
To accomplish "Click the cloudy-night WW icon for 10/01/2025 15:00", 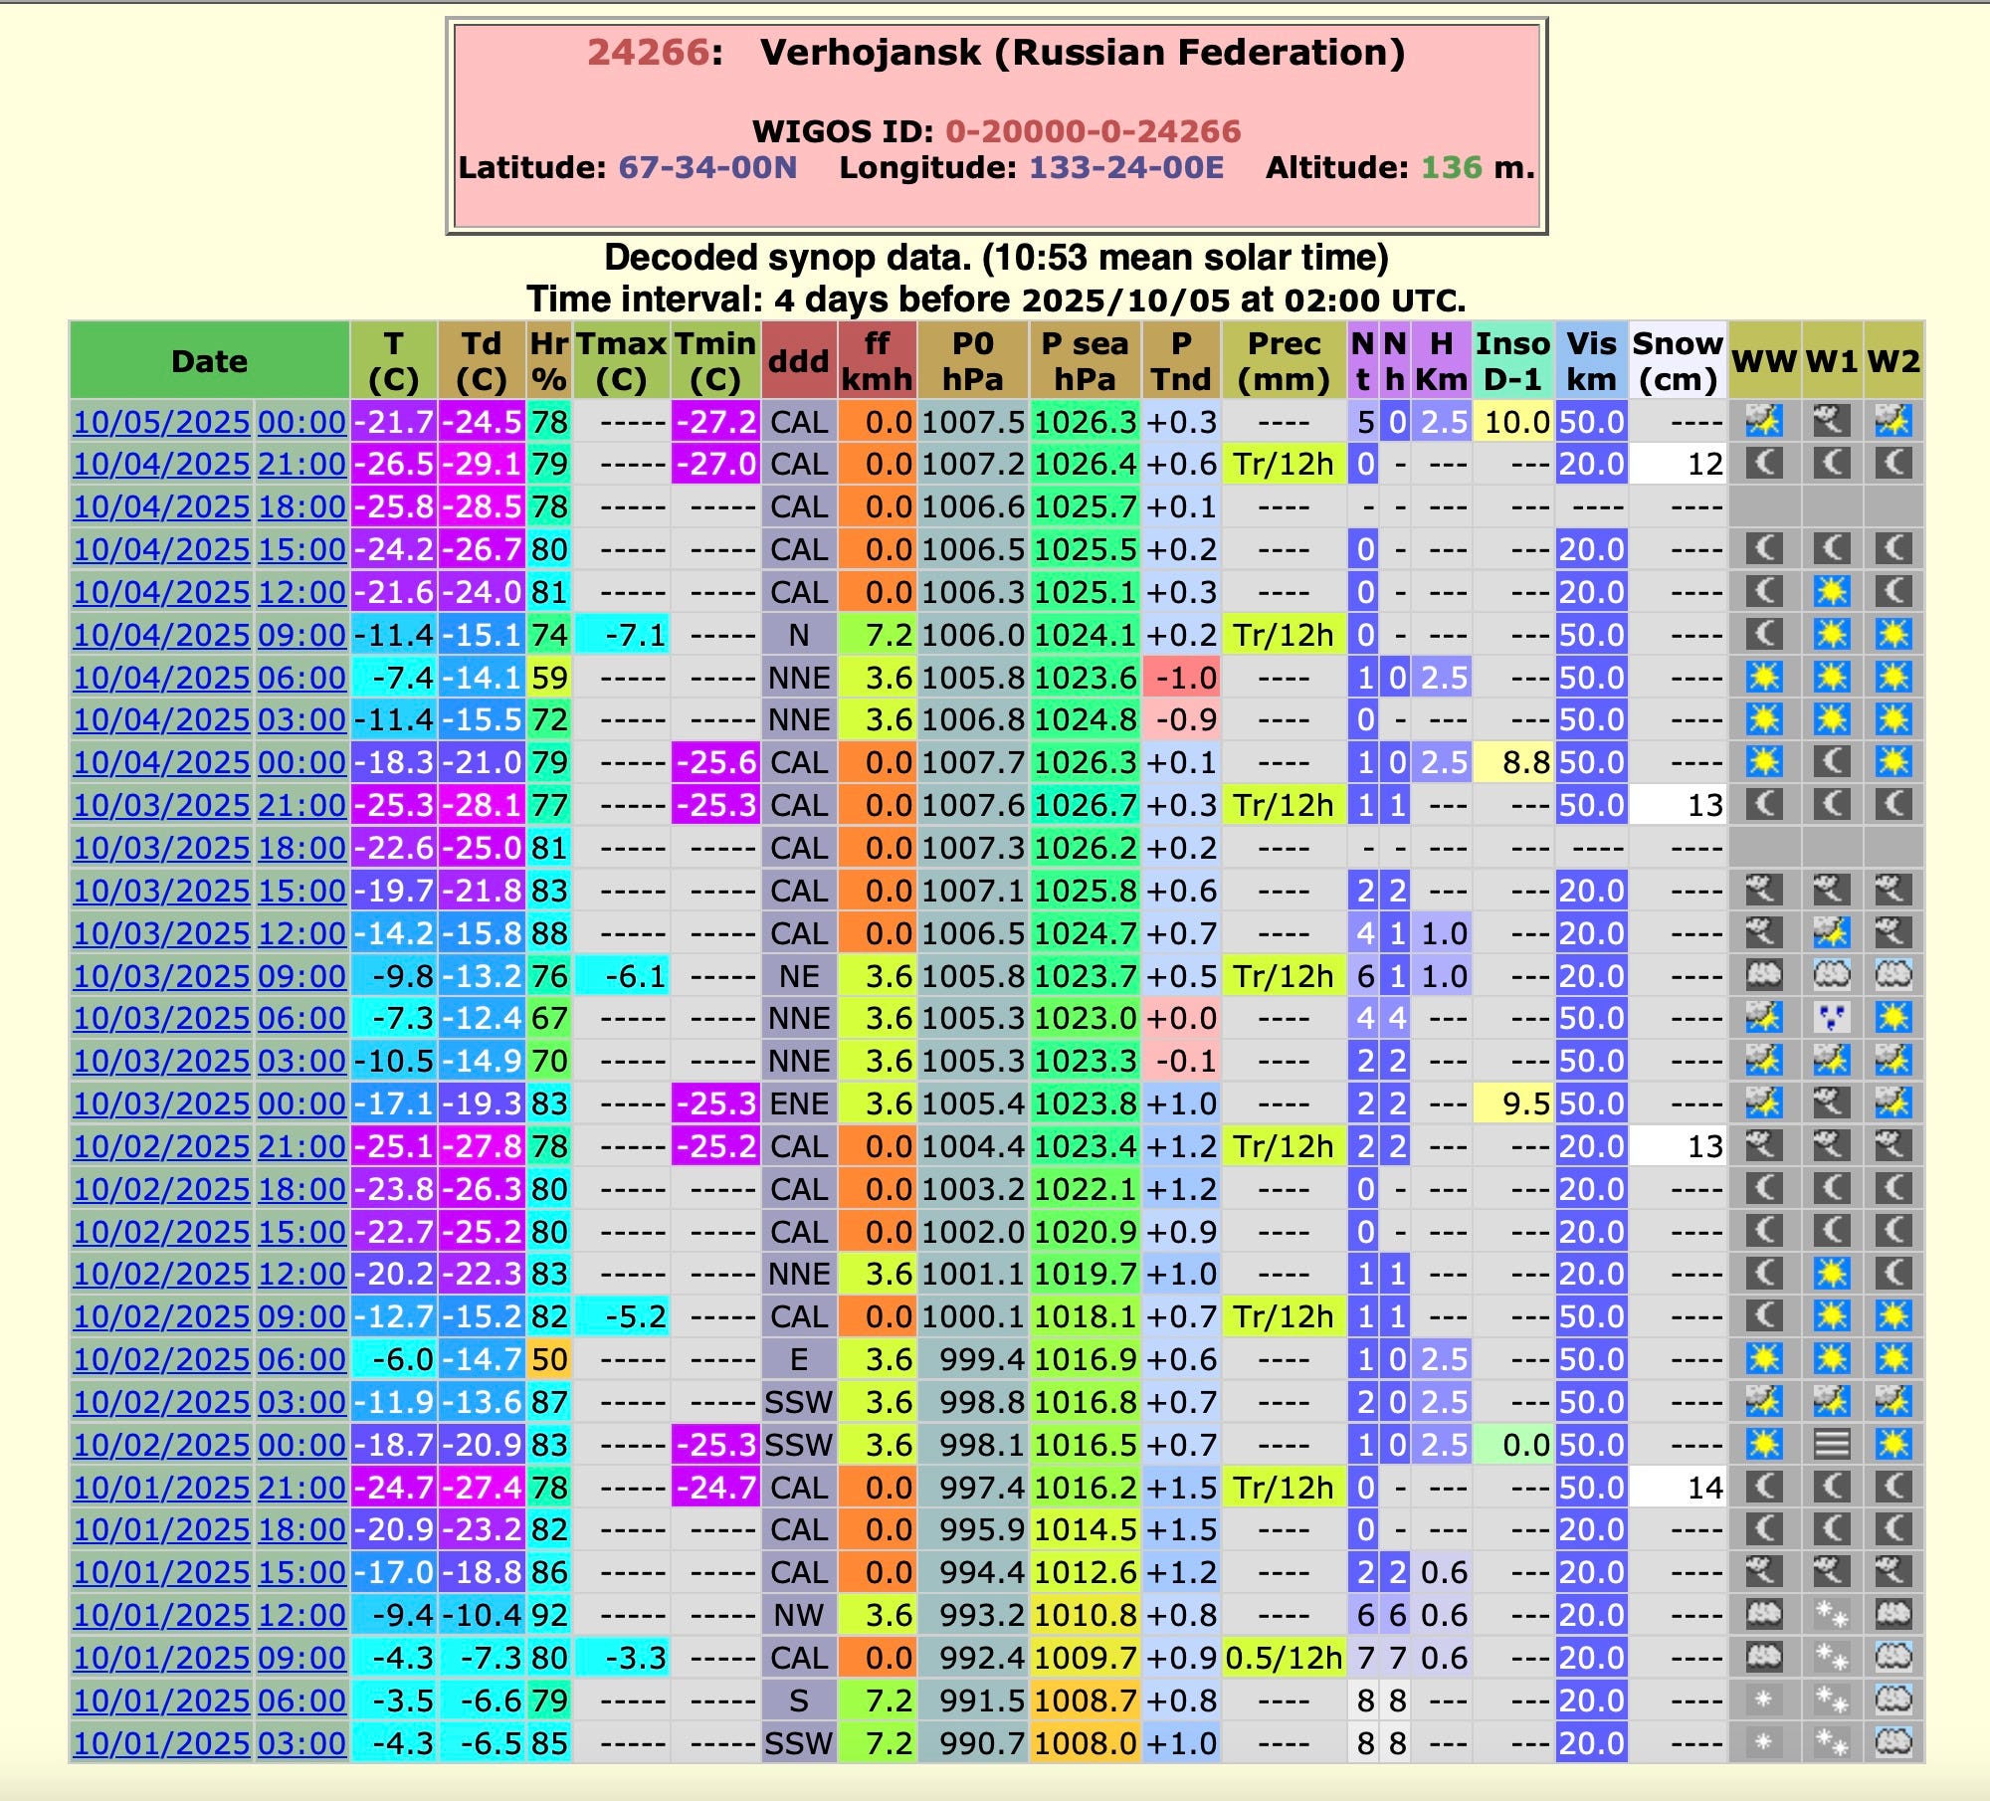I will (x=1763, y=1572).
